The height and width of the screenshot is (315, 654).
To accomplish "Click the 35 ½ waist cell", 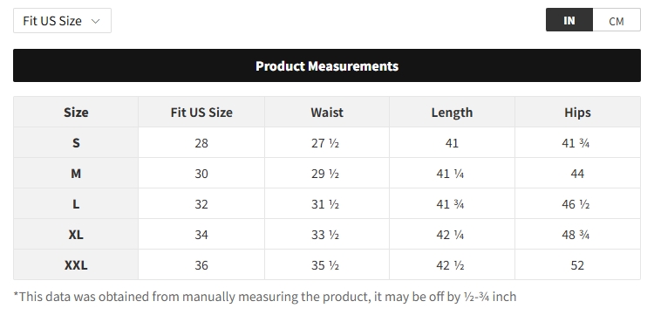I will pos(327,265).
